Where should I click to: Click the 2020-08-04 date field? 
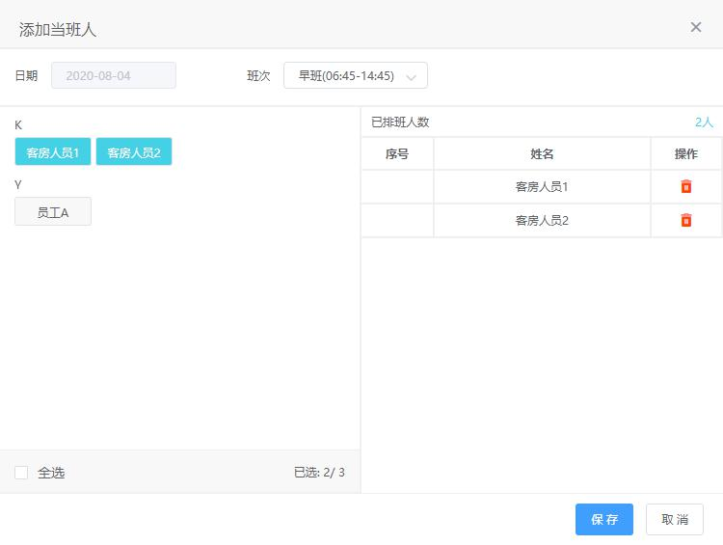pos(114,75)
